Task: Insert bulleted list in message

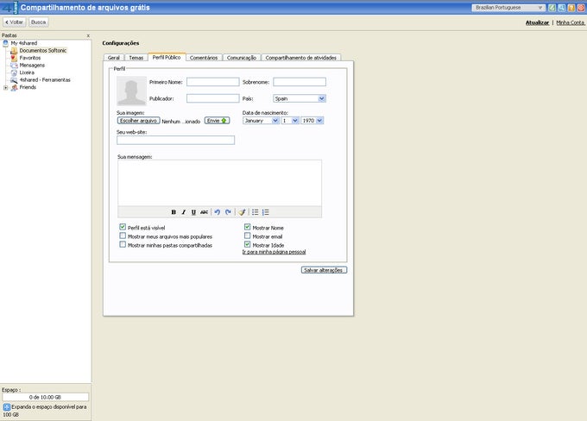Action: 255,212
